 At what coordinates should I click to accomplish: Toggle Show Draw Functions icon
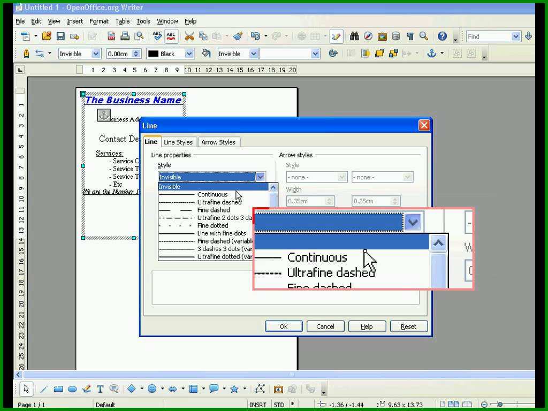coord(336,36)
